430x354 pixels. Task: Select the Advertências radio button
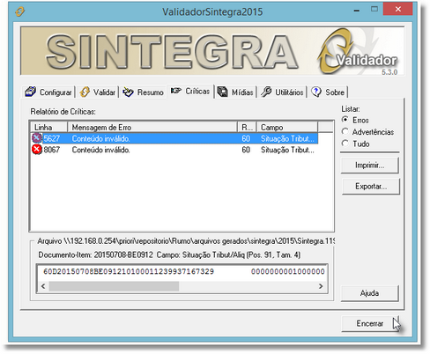pyautogui.click(x=345, y=132)
